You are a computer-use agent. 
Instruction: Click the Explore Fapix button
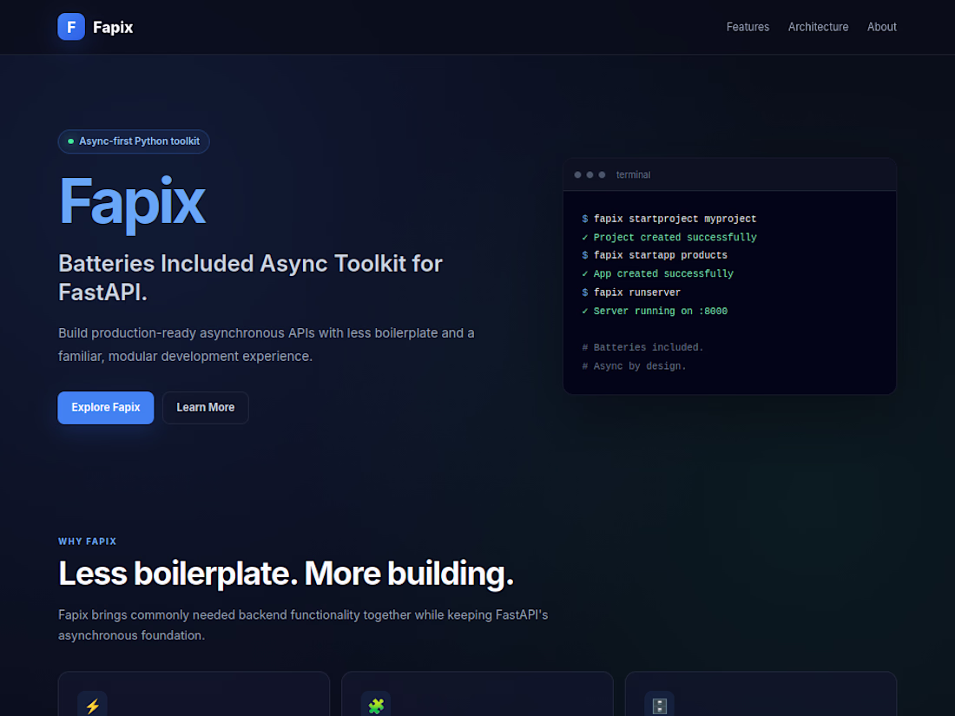pos(106,407)
